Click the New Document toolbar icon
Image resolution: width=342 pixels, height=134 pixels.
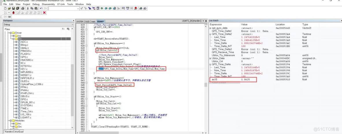click(5, 9)
